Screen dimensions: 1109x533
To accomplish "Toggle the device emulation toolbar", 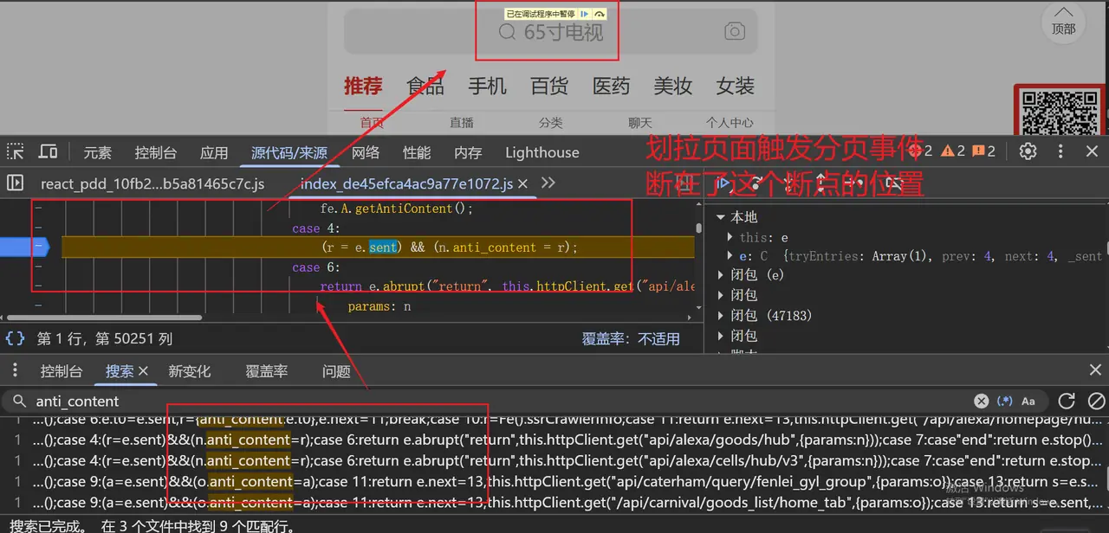I will click(48, 151).
